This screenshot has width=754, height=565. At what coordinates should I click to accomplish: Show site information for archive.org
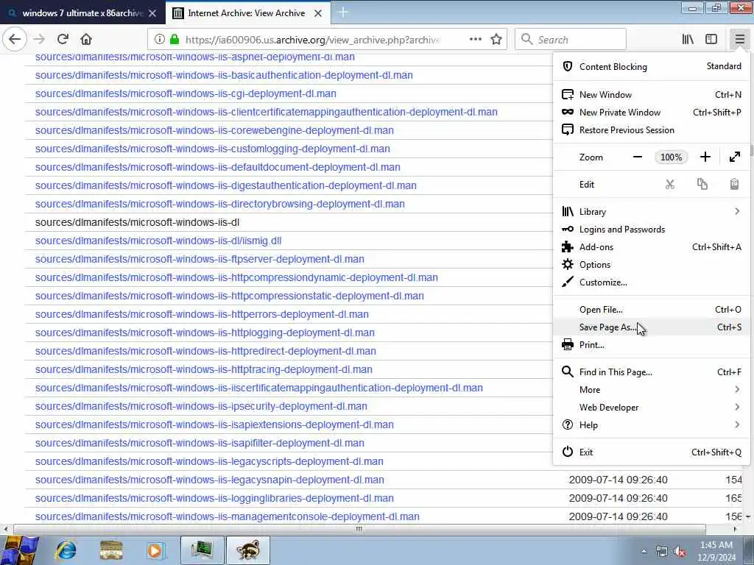(x=159, y=40)
